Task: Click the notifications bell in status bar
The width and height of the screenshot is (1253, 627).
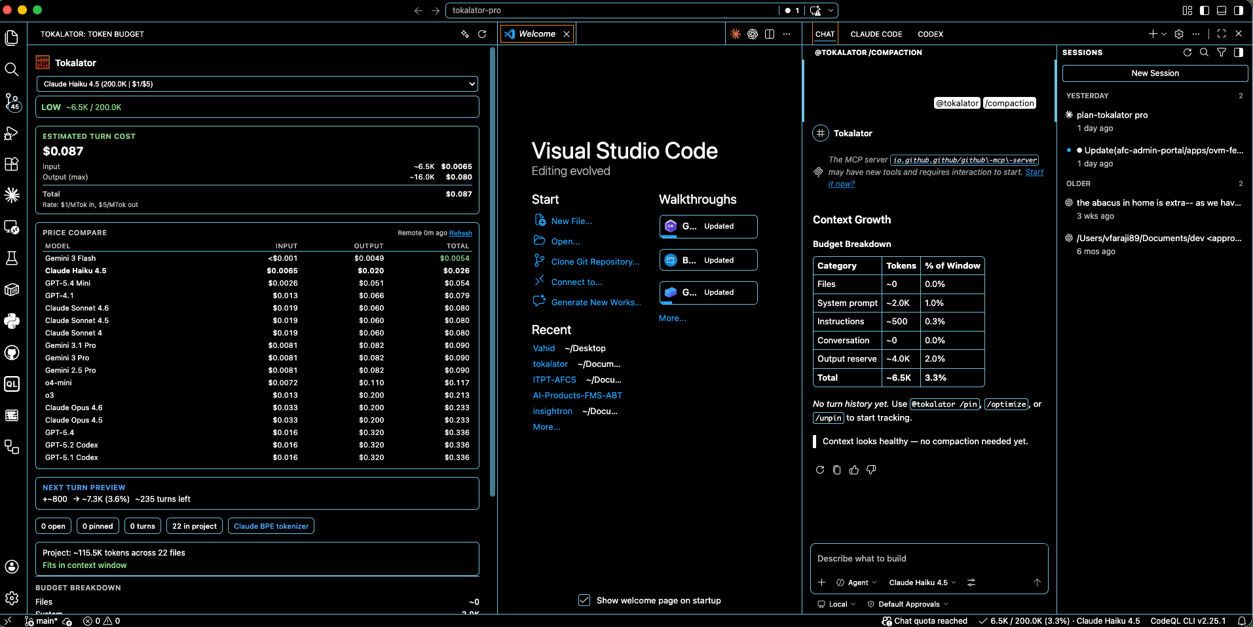Action: (1241, 621)
